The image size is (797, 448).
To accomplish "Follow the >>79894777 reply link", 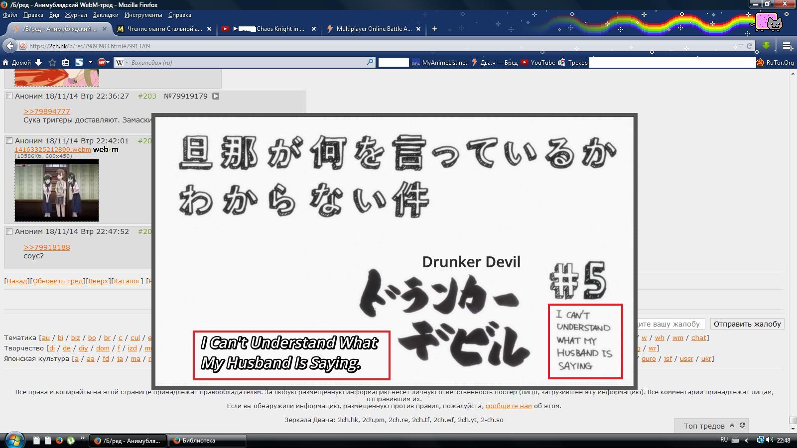I will point(47,112).
